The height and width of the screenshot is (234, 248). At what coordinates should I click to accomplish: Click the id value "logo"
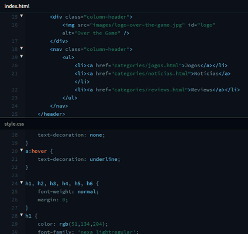point(206,25)
